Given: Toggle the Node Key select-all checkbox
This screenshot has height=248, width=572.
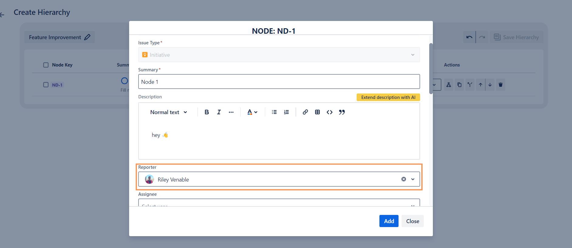Looking at the screenshot, I should pos(46,65).
